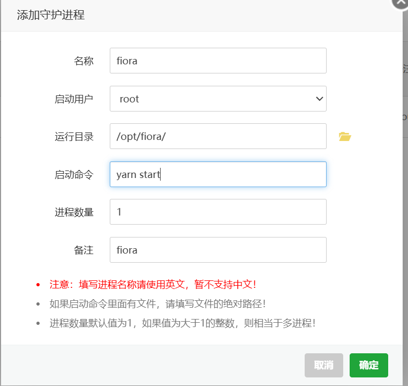Image resolution: width=408 pixels, height=386 pixels.
Task: Focus the 运行目录 path input /opt/fiora/
Action: pyautogui.click(x=218, y=136)
